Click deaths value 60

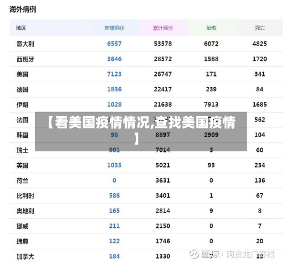(260, 150)
